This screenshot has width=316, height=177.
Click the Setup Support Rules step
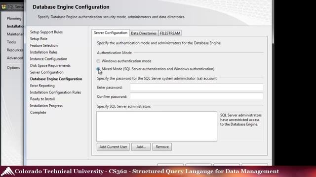pos(46,32)
